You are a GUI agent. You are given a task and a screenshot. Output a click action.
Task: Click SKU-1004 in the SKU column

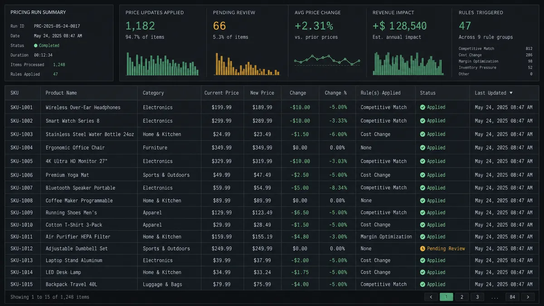point(22,148)
